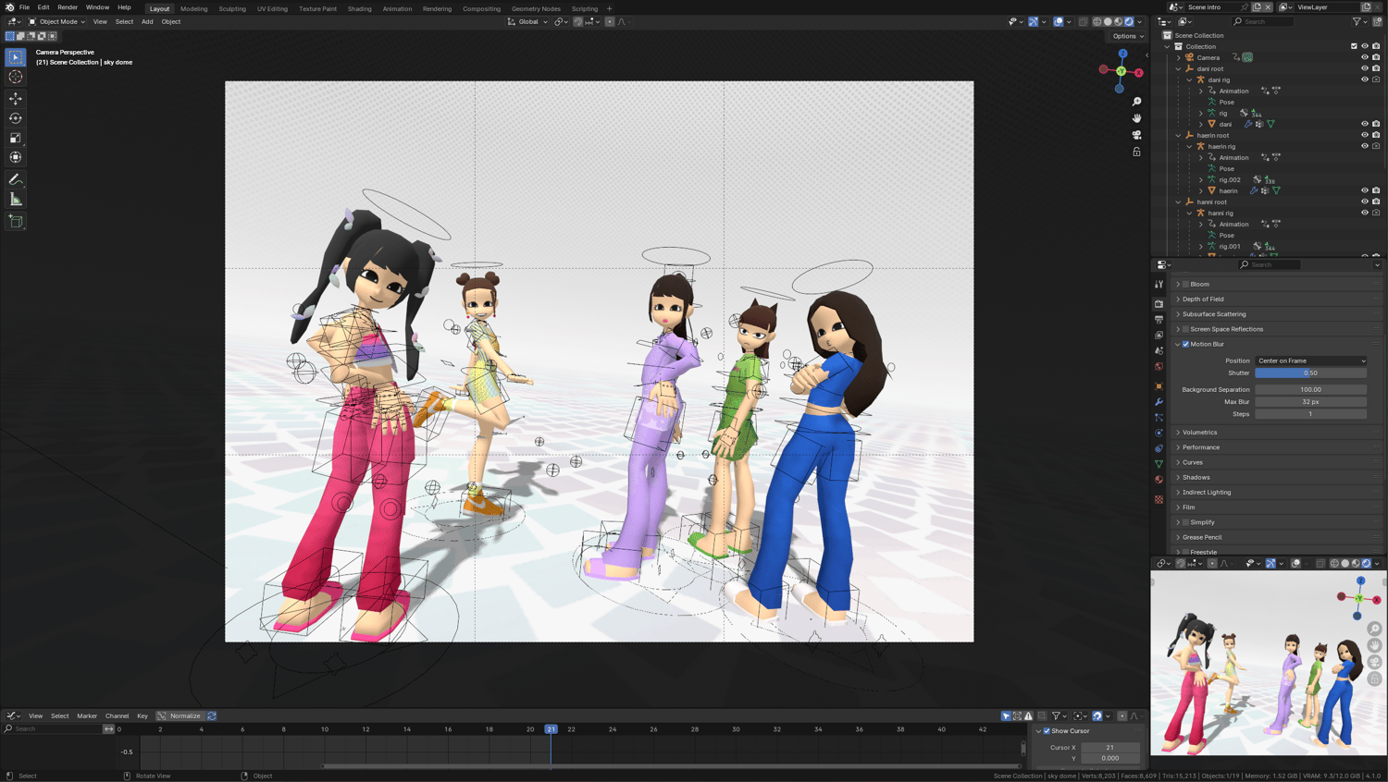Image resolution: width=1388 pixels, height=782 pixels.
Task: Expand the Volumetrics section
Action: coord(1199,433)
